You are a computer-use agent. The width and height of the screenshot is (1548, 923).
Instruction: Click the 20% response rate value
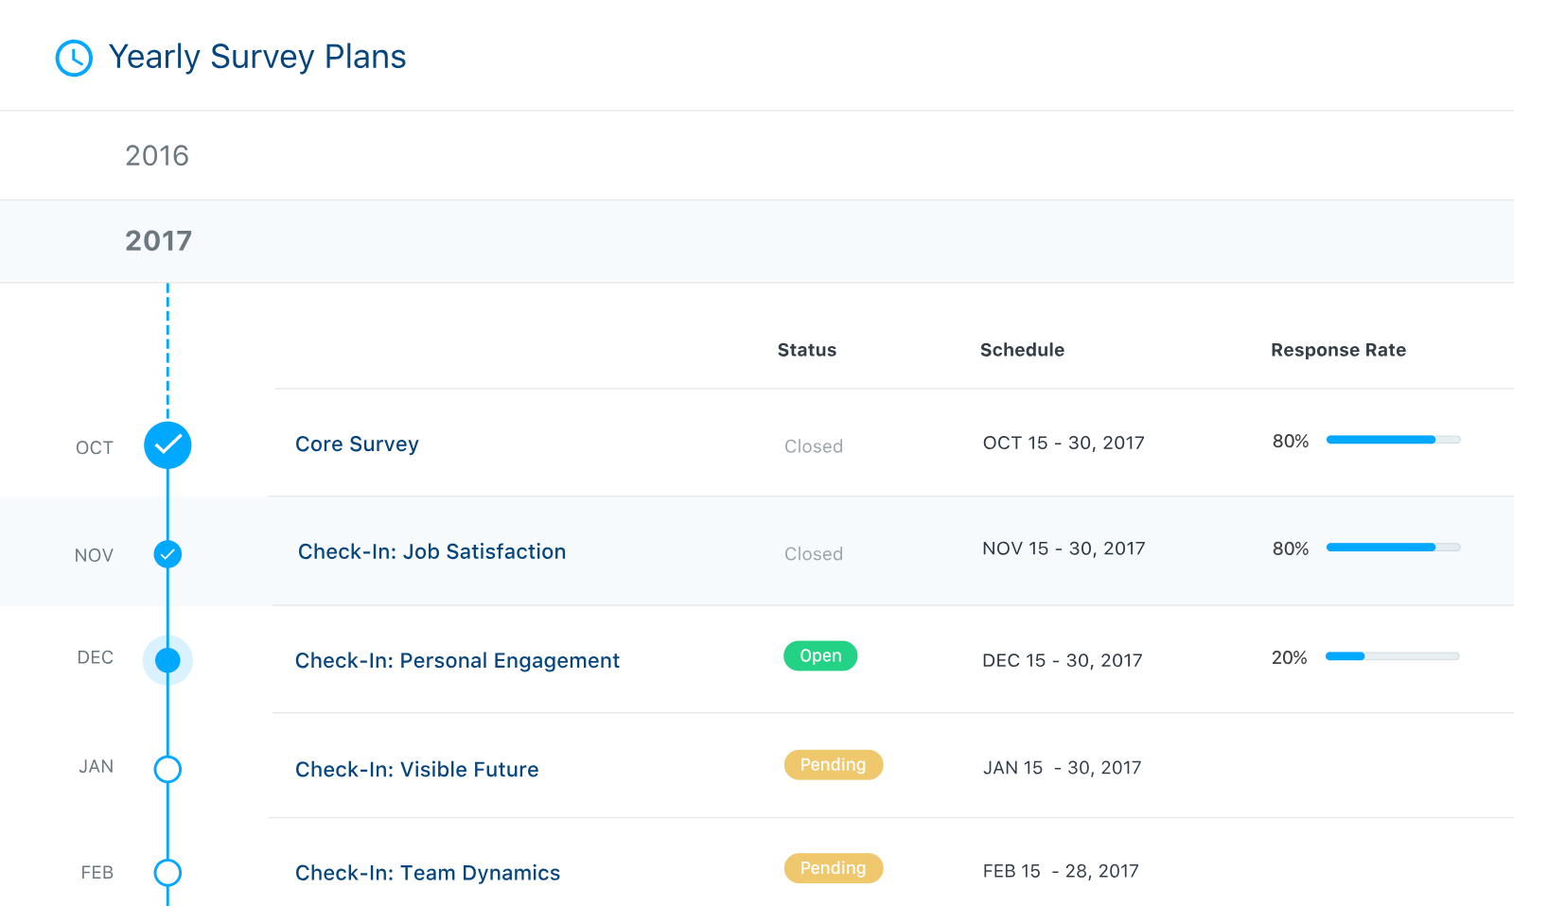click(x=1290, y=657)
